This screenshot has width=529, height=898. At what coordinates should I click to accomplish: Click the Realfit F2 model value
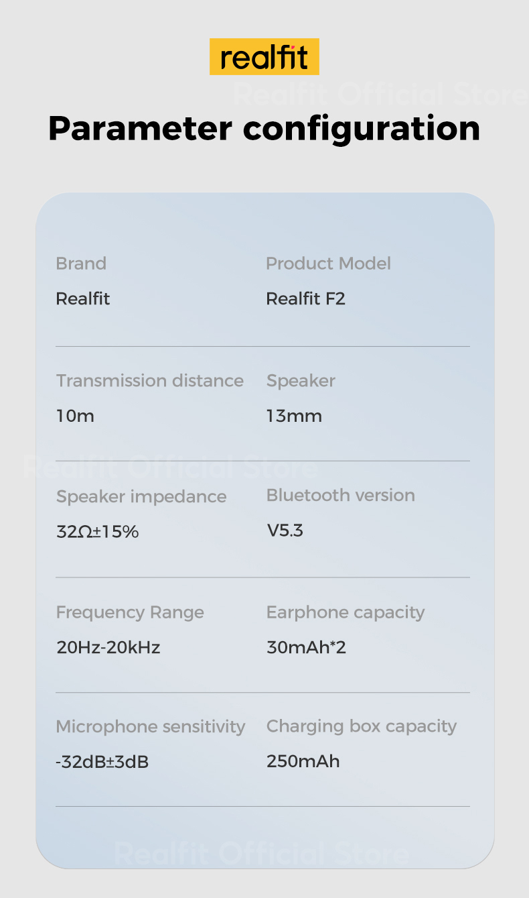pos(305,299)
